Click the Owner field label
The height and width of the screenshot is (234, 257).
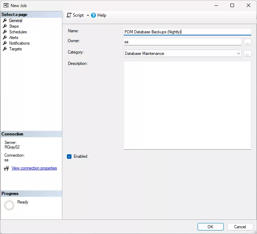(x=74, y=41)
